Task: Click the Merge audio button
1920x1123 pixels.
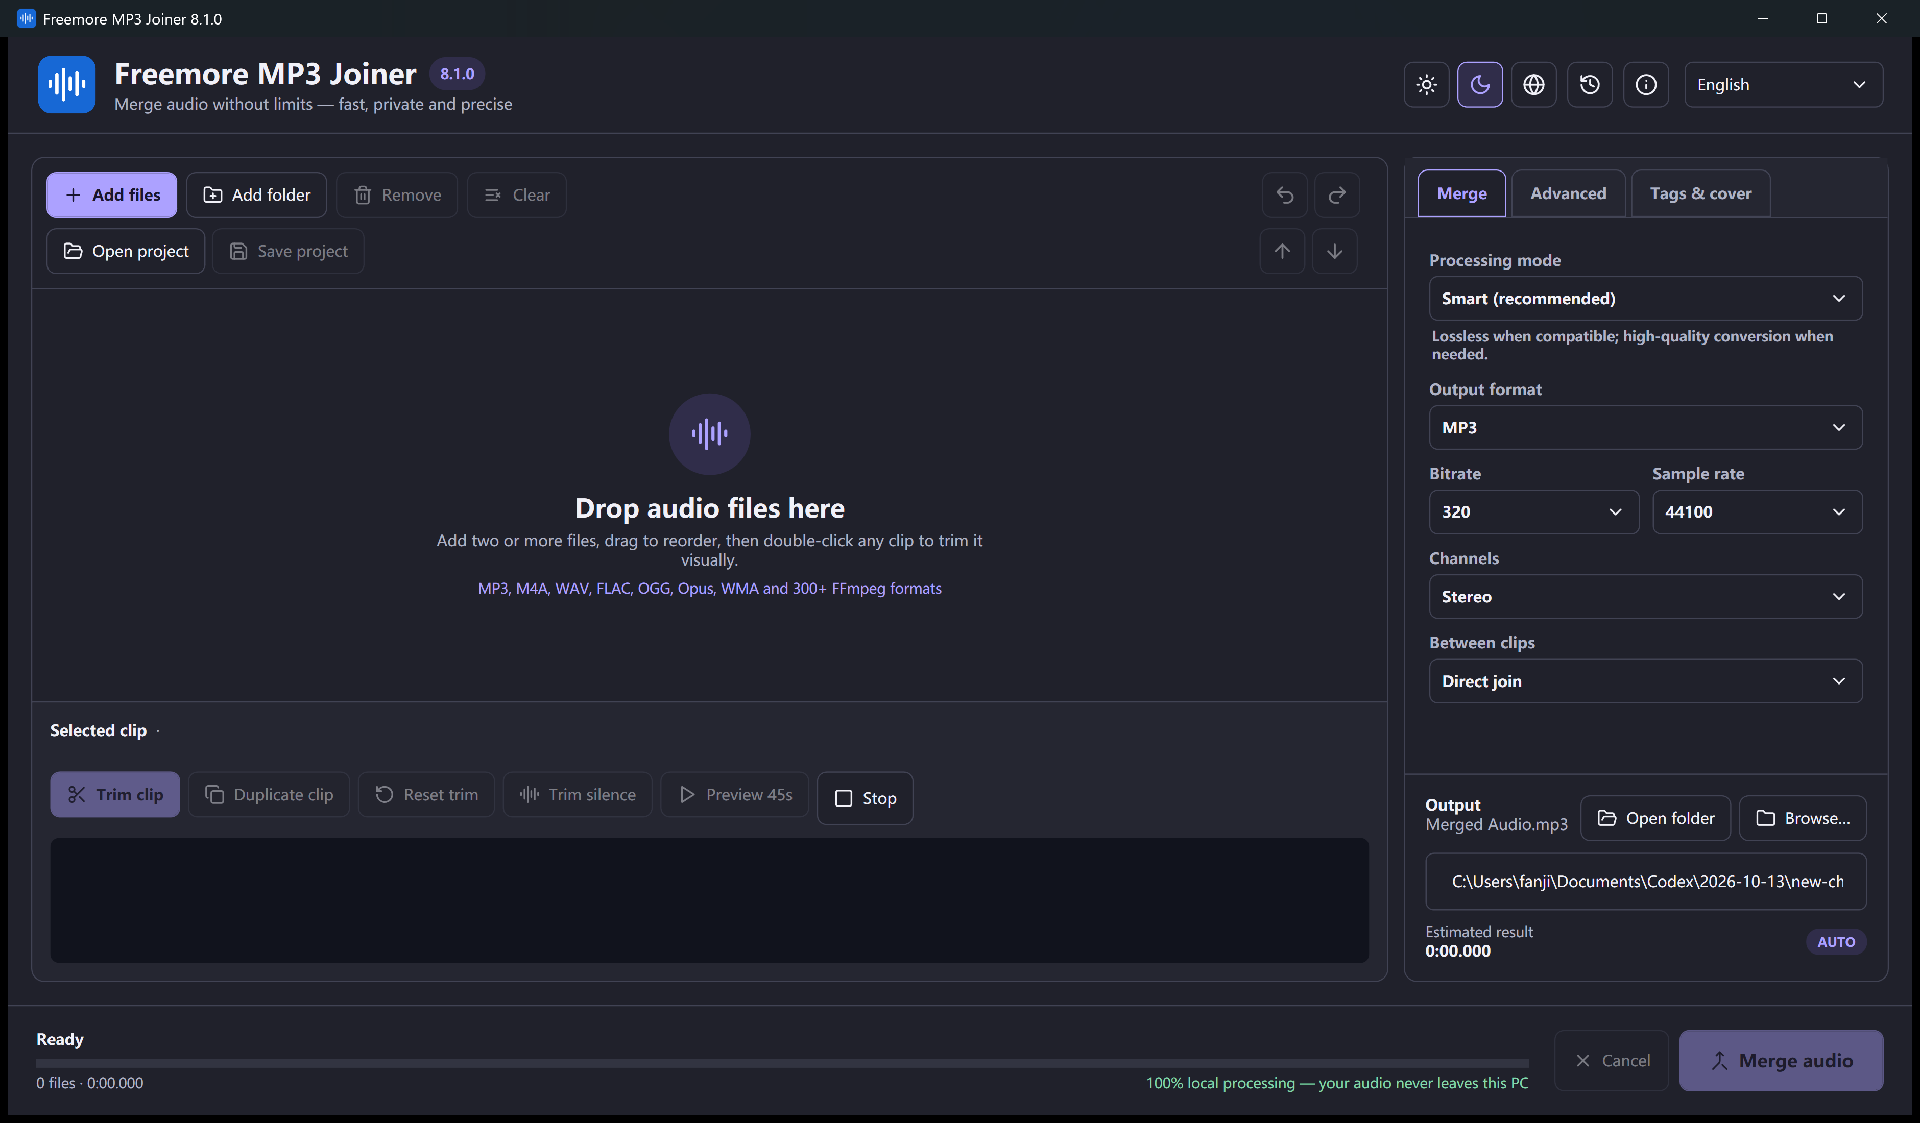Action: tap(1781, 1061)
